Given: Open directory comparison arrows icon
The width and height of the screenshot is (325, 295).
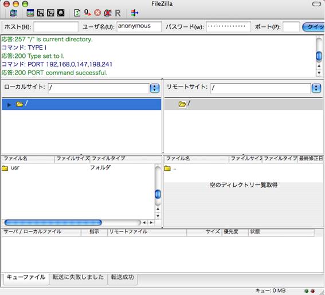Looking at the screenshot, I should tap(134, 13).
